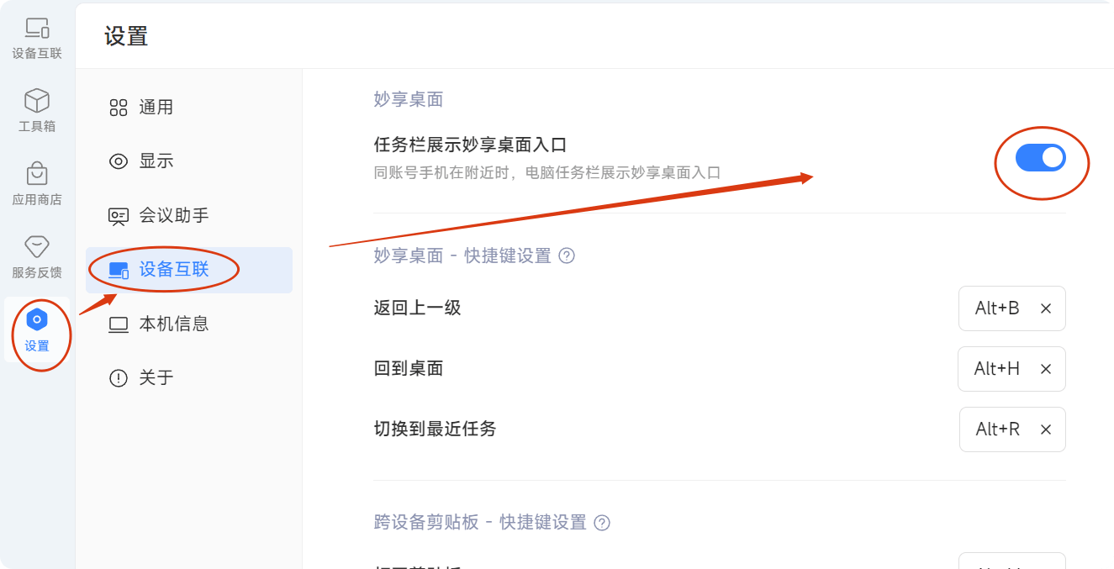Screen dimensions: 1114x569
Task: Clear the Alt+R shortcut with its X
Action: tap(1046, 429)
